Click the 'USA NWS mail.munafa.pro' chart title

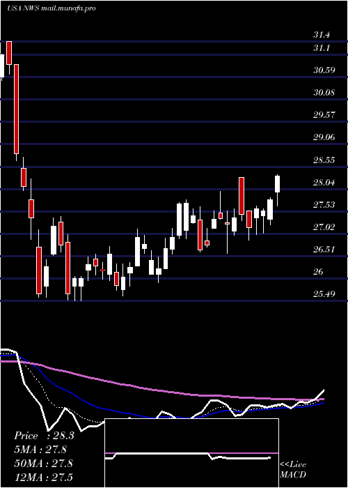(52, 8)
